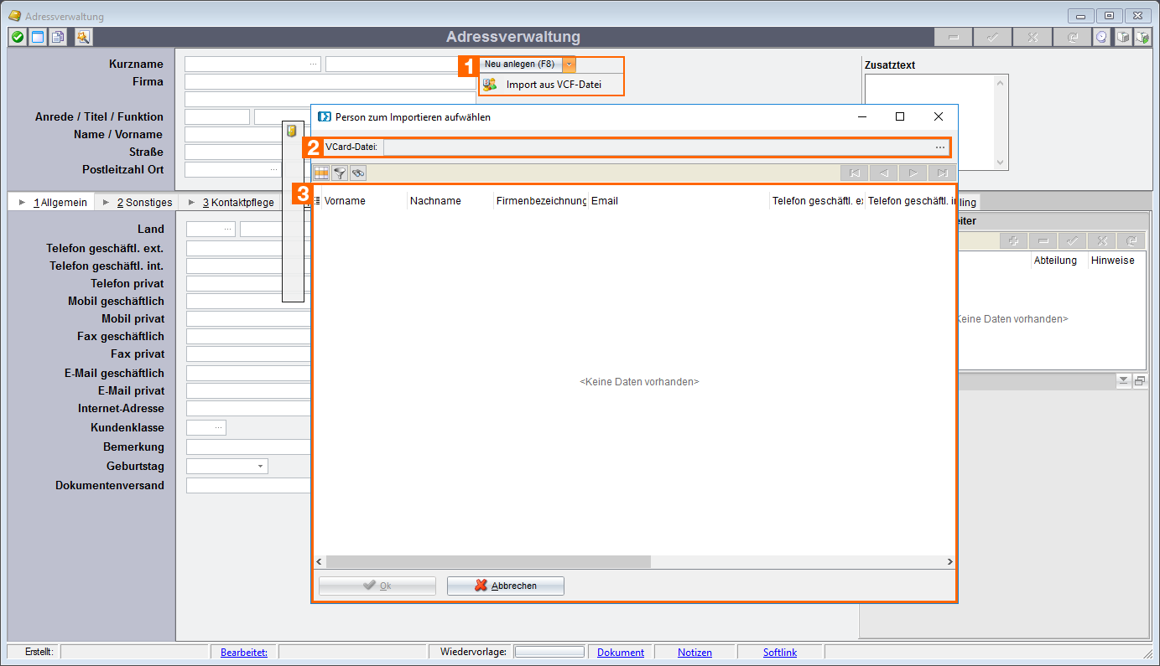Click the refresh icon in the employee panel
1160x666 pixels.
coord(1131,240)
